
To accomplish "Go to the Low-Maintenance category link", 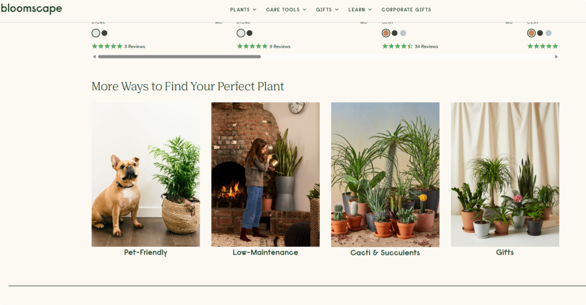I will point(266,252).
